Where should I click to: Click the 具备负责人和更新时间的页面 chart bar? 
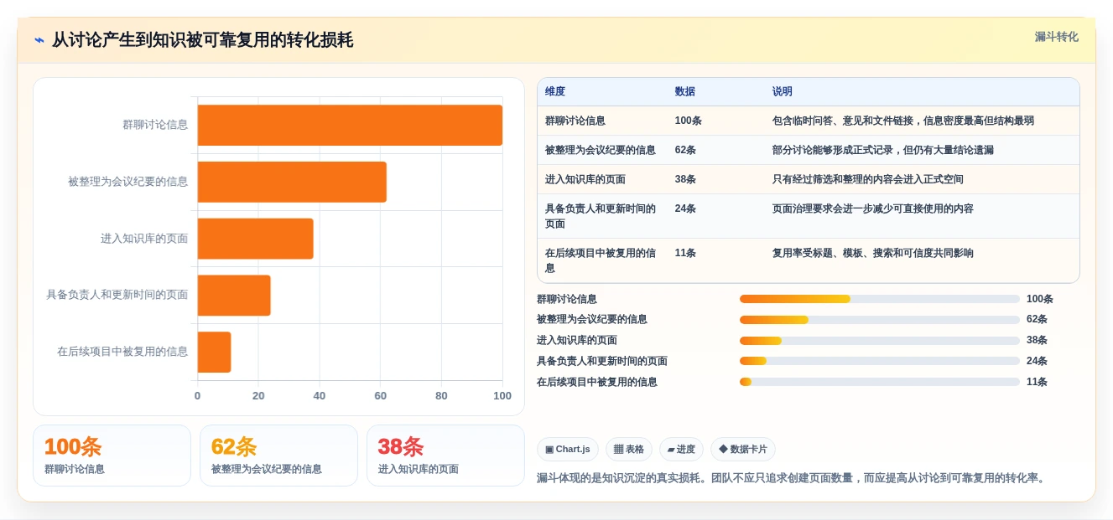coord(234,296)
